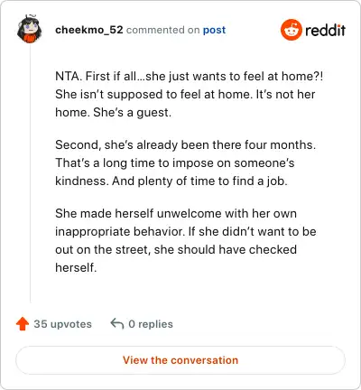Follow the blue "post" link
The height and width of the screenshot is (390, 361).
click(214, 30)
